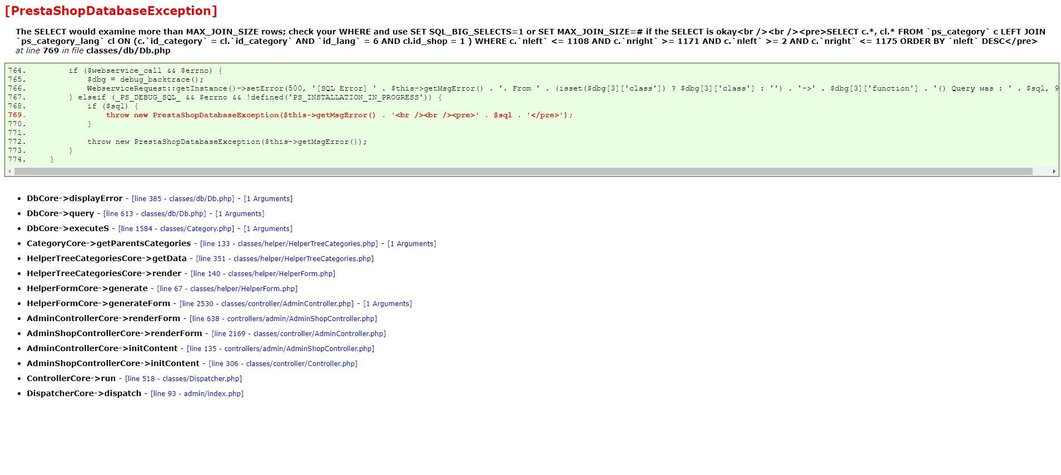Click the code box scroll left arrow
Screen dimensions: 1061x475
click(x=9, y=172)
